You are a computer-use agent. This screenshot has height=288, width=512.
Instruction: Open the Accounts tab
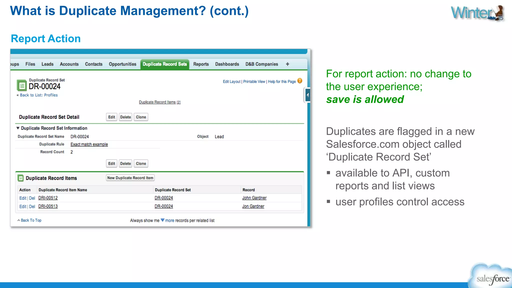point(69,64)
